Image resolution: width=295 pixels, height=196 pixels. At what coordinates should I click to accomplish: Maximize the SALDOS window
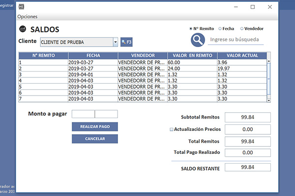click(252, 7)
